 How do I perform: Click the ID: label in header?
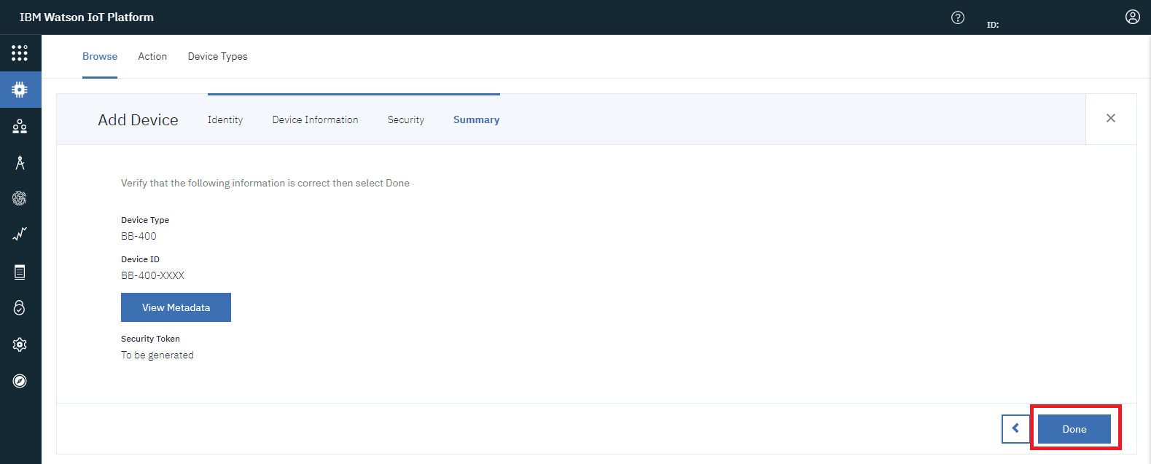993,25
